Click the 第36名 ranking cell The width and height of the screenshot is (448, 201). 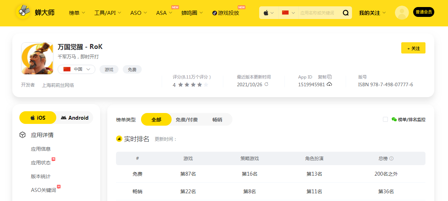pyautogui.click(x=386, y=191)
